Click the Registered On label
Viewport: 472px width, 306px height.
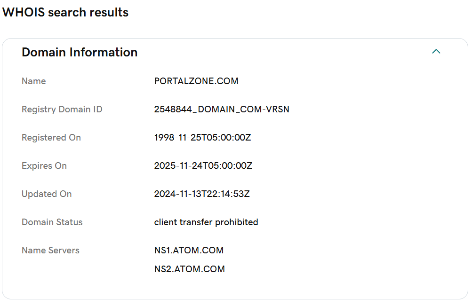pos(51,138)
